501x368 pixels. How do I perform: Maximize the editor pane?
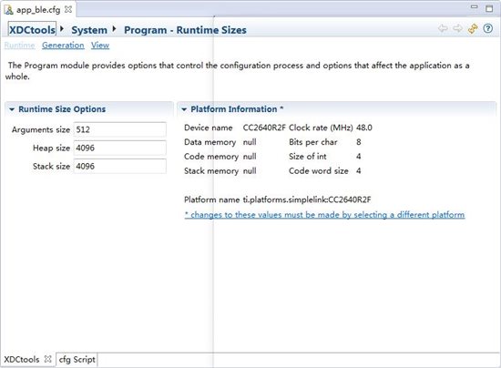489,8
